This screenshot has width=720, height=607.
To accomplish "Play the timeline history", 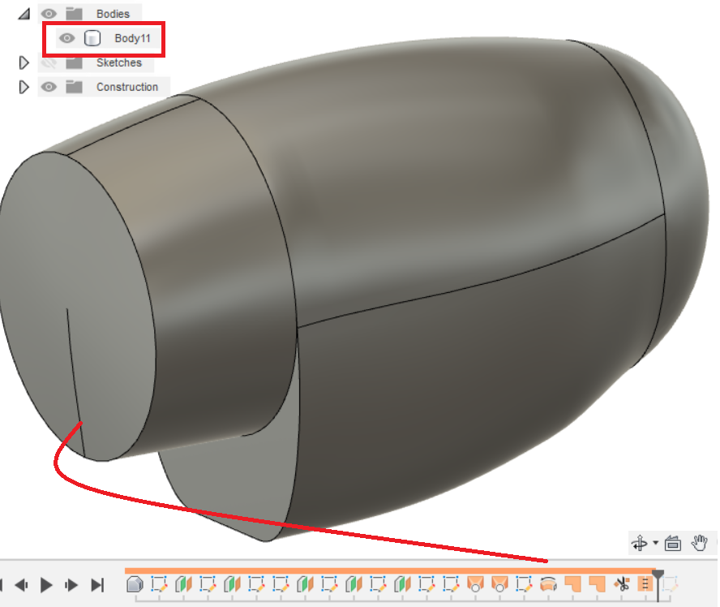I will pyautogui.click(x=46, y=585).
